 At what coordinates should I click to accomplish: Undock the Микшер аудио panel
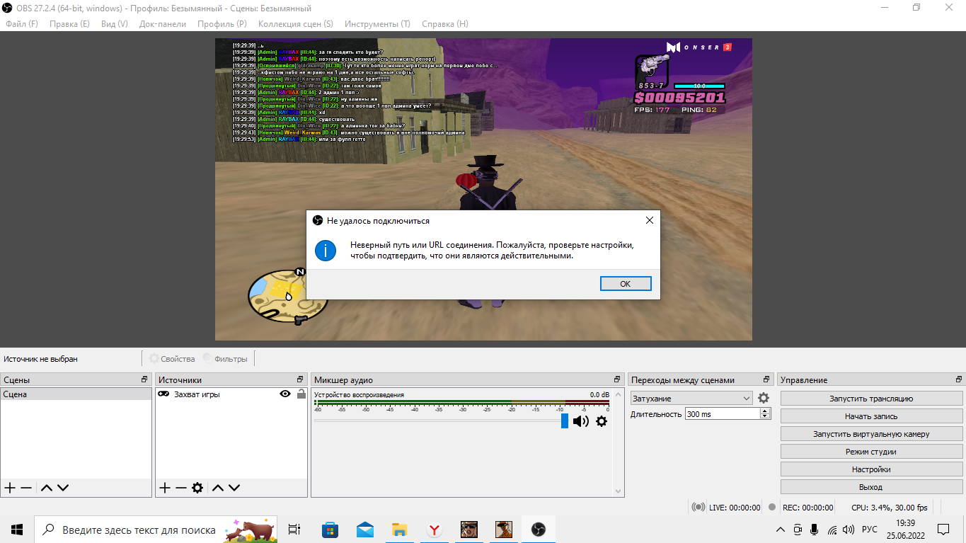click(618, 379)
